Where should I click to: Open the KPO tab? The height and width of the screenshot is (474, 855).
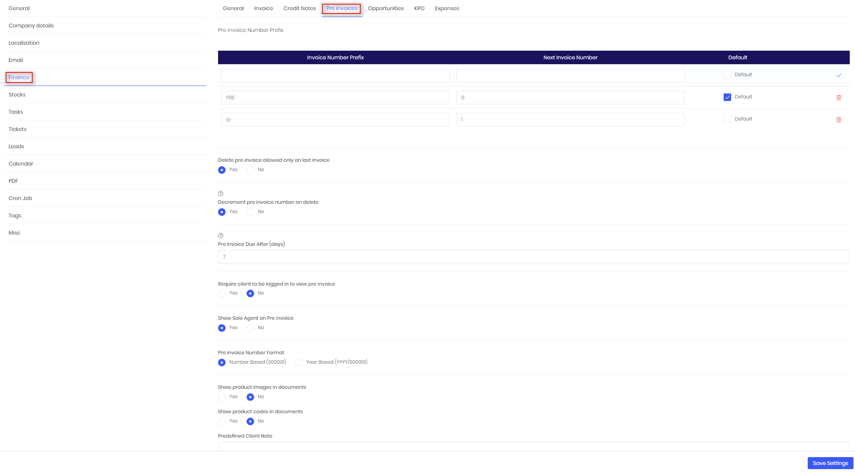pyautogui.click(x=419, y=8)
